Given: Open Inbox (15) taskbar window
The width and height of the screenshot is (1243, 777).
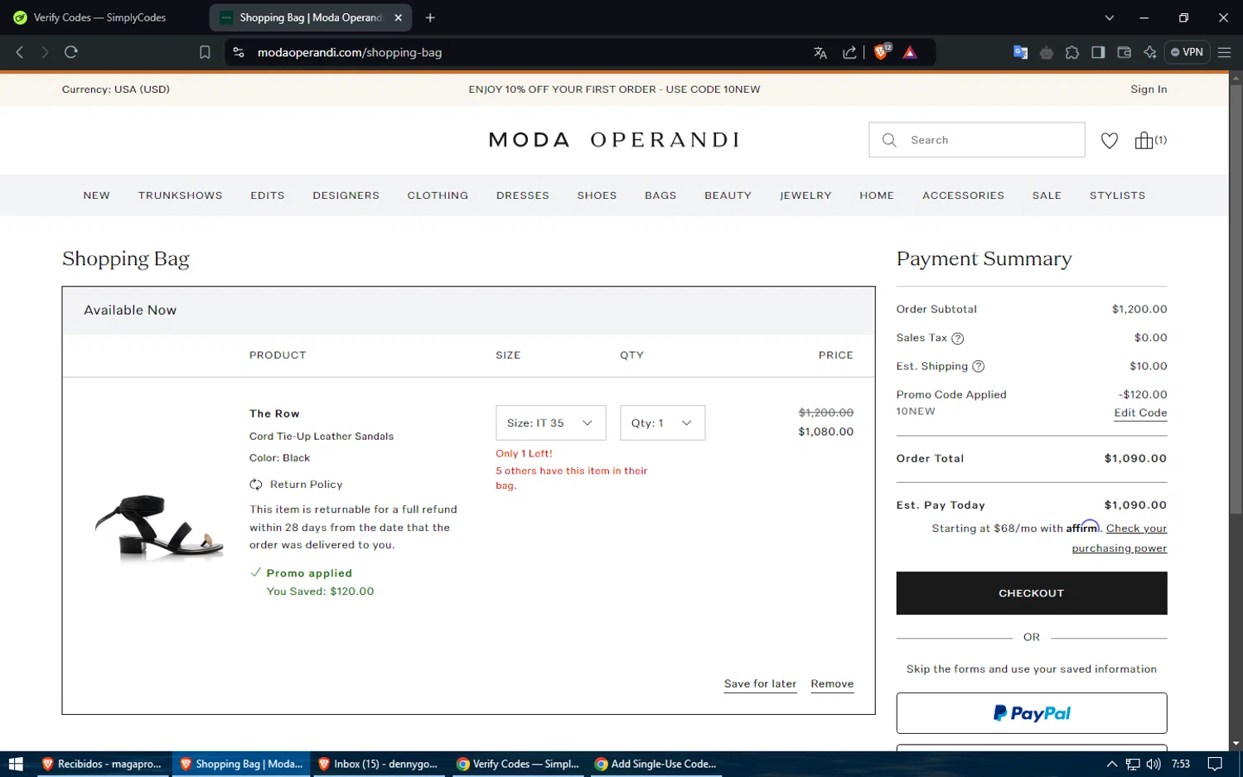Looking at the screenshot, I should (x=378, y=764).
